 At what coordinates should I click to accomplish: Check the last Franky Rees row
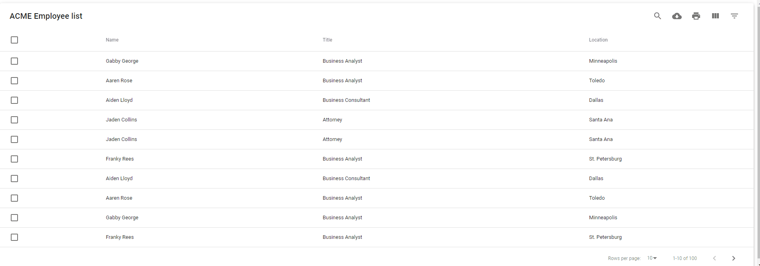click(x=14, y=237)
